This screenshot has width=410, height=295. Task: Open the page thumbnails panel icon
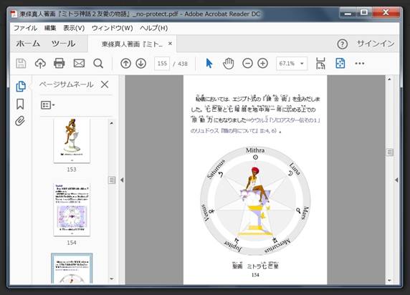coord(21,87)
